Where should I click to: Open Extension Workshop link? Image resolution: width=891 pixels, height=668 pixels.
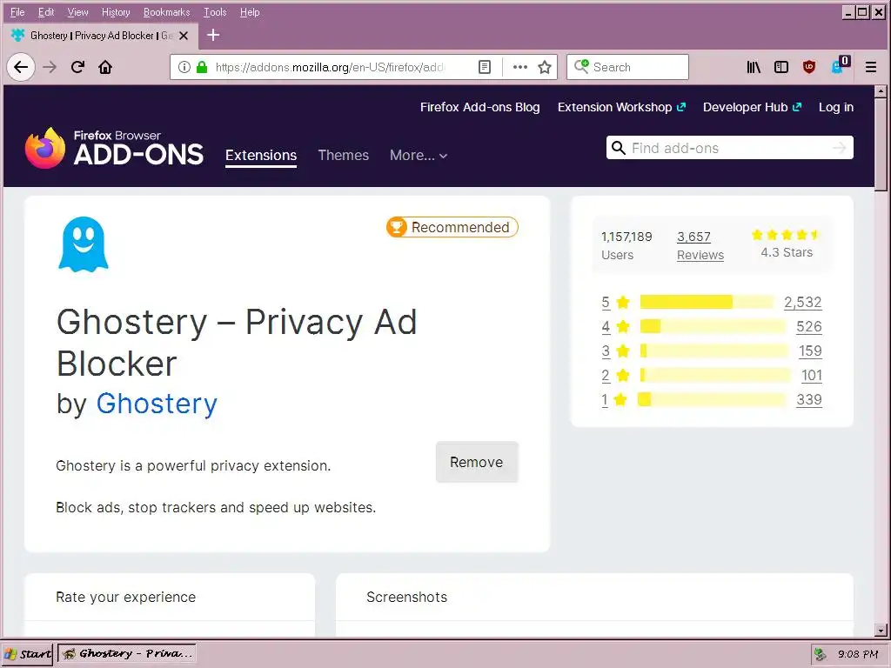[x=621, y=107]
